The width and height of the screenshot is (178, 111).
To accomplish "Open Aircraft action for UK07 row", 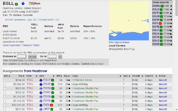I will (x=163, y=109).
